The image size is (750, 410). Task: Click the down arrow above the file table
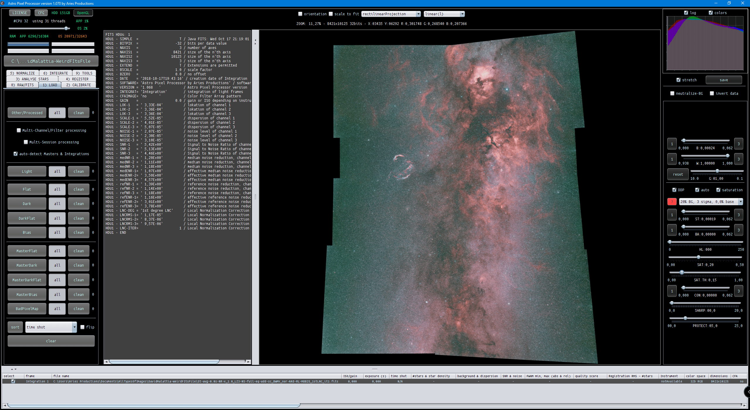(16, 369)
